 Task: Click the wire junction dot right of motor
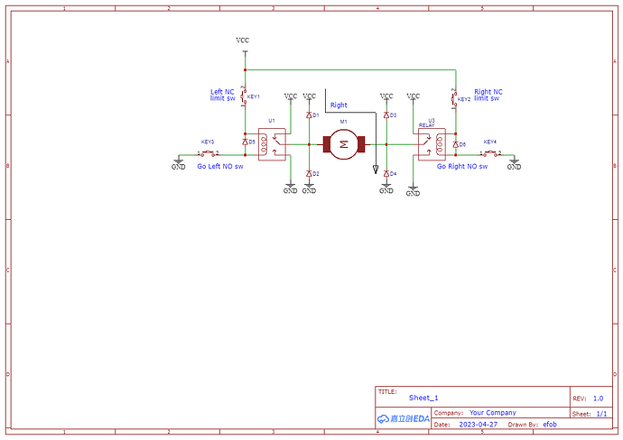click(386, 144)
